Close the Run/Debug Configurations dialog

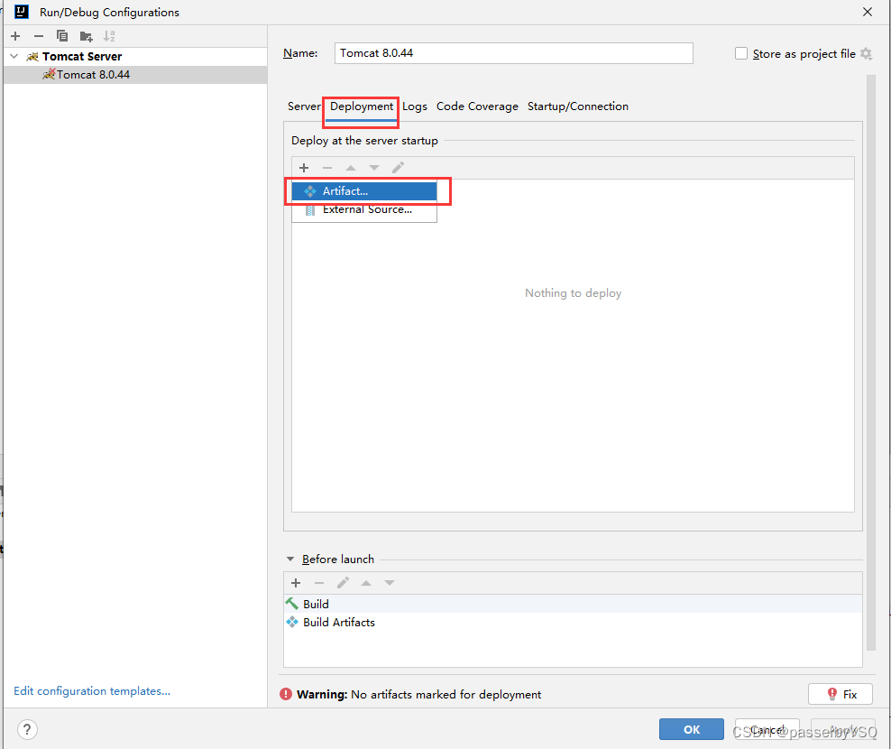click(868, 12)
